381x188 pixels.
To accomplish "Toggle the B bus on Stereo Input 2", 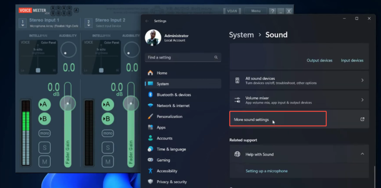I will click(108, 119).
